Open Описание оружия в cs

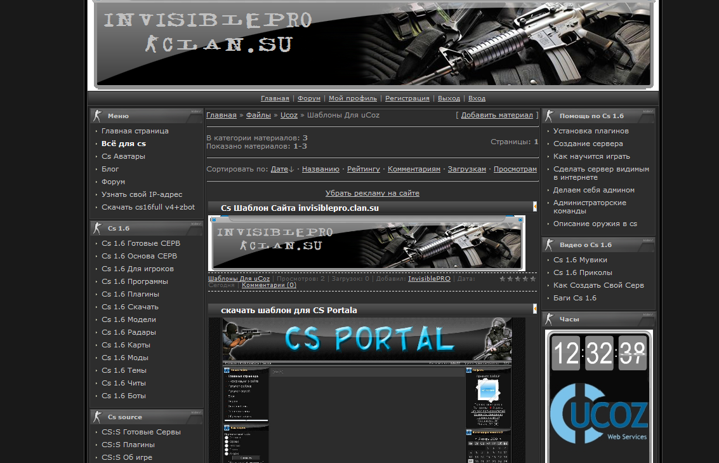pyautogui.click(x=595, y=224)
